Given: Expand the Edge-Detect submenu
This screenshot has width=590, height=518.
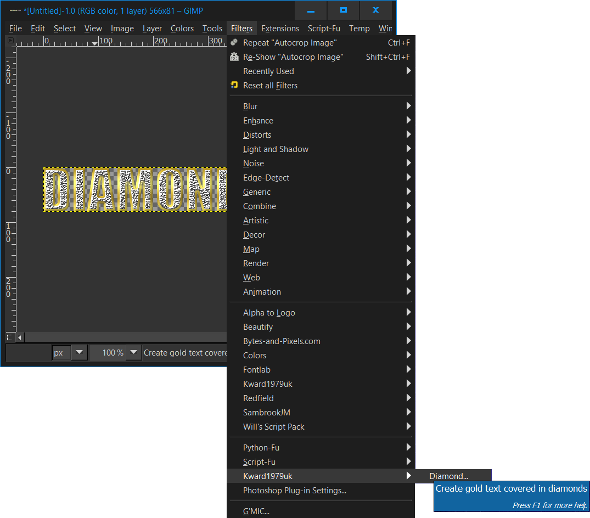Looking at the screenshot, I should (x=321, y=178).
